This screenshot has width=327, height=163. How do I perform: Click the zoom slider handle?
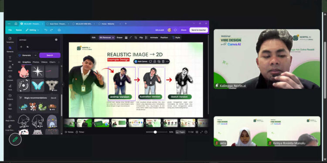pos(155,132)
